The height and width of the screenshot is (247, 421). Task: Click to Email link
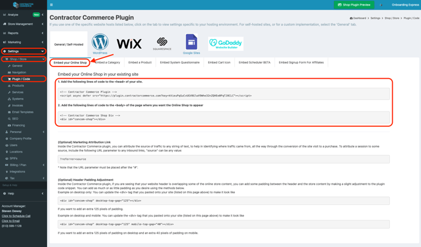click(11, 221)
